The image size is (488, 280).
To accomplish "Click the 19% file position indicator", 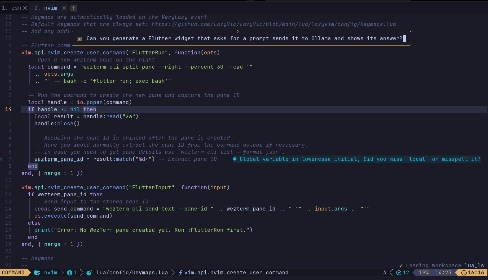I will [x=424, y=273].
